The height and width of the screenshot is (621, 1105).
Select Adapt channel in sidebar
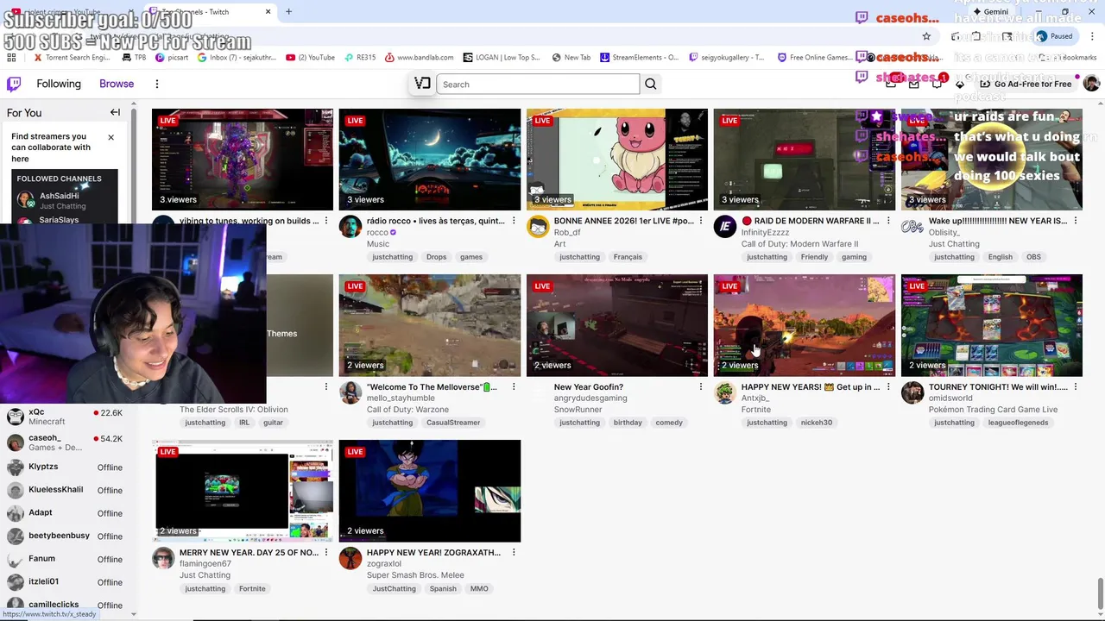tap(66, 513)
